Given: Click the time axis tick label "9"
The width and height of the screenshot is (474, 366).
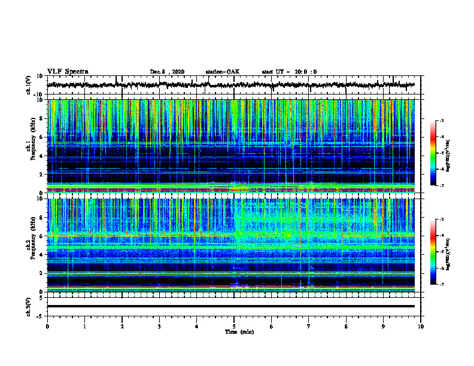Looking at the screenshot, I should 383,327.
